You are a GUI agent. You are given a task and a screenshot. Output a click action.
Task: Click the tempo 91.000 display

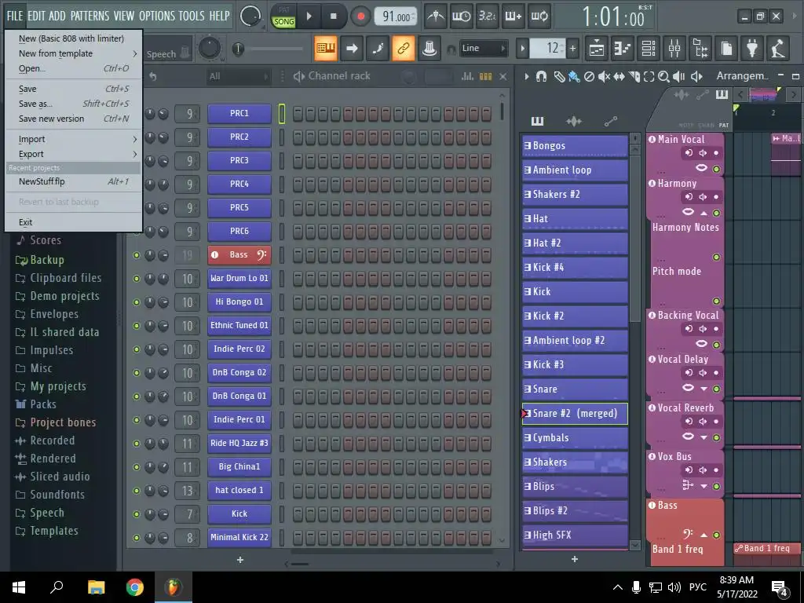click(396, 17)
